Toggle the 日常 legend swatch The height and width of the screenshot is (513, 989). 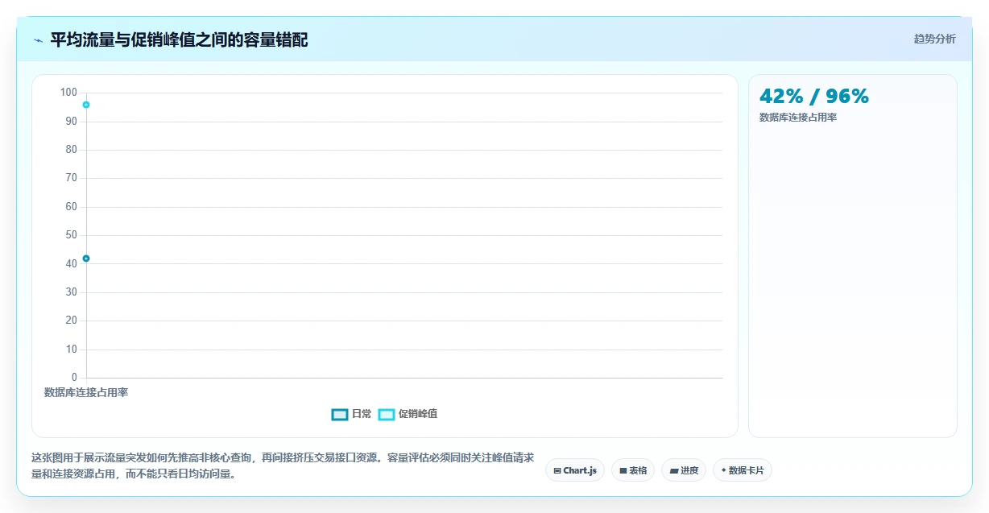click(340, 414)
